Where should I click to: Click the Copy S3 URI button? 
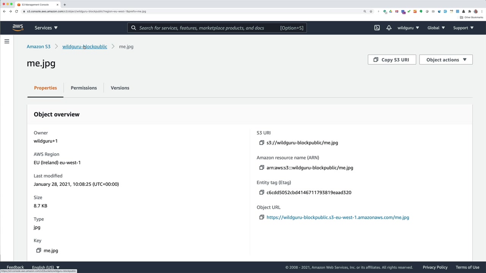391,60
